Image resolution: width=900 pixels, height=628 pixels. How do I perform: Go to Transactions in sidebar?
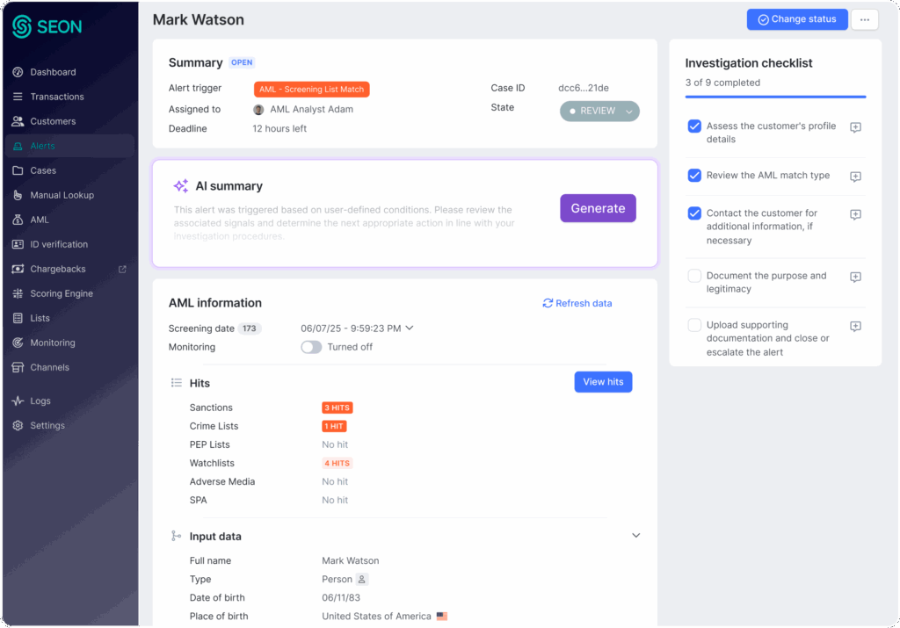click(x=57, y=97)
